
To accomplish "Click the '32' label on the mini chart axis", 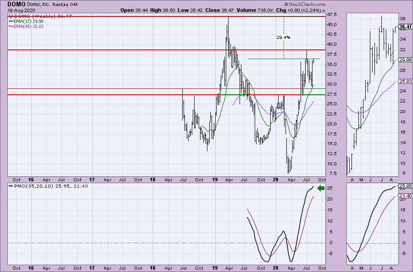I will (x=403, y=49).
